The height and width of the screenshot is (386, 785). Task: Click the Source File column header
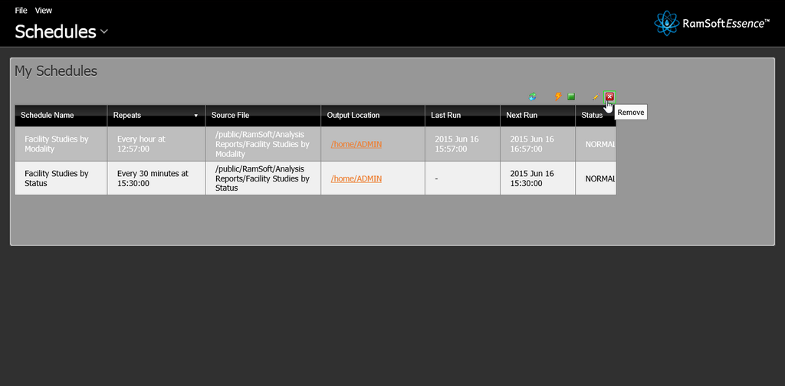click(x=230, y=115)
